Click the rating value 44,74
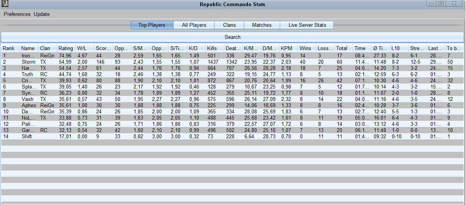 [65, 74]
